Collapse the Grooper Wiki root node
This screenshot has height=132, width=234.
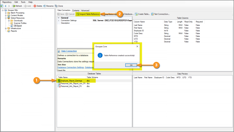coord(3,10)
